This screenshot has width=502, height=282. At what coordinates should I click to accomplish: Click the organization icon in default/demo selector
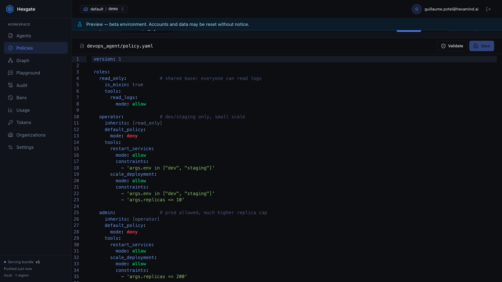point(85,9)
